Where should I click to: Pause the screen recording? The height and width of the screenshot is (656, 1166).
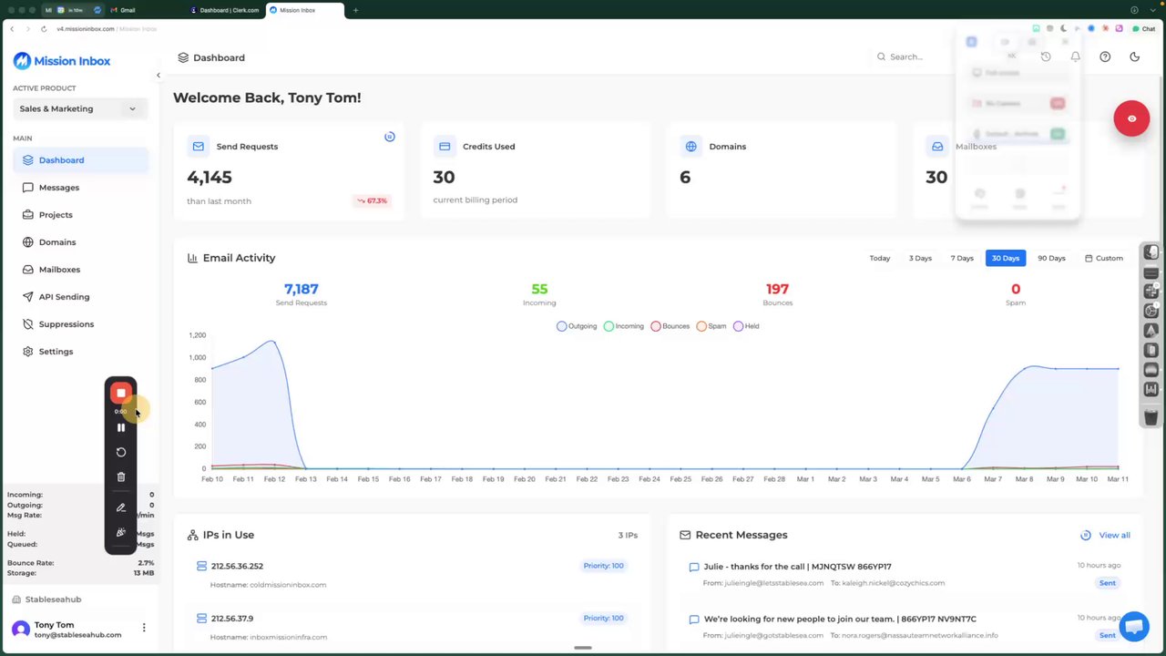point(120,427)
